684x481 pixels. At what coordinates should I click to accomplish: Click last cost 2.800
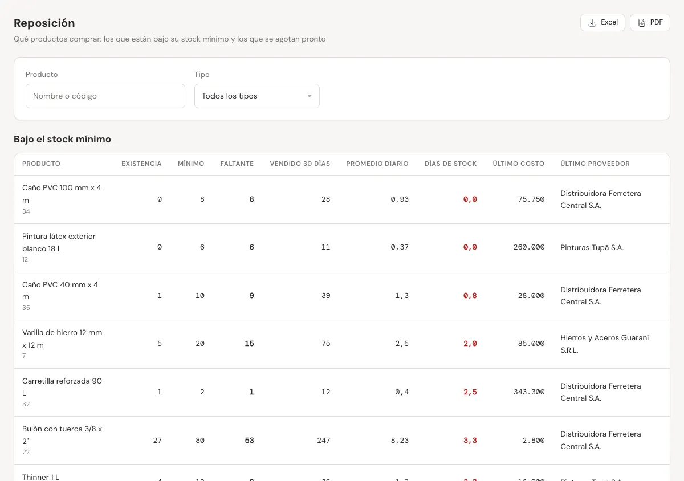(534, 440)
